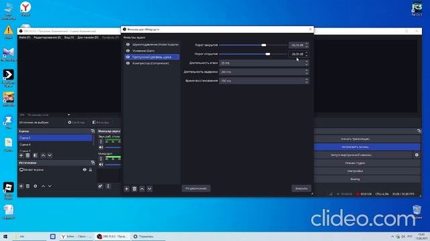Move scene down in Scenes toolbar
This screenshot has width=430, height=241.
(50, 155)
